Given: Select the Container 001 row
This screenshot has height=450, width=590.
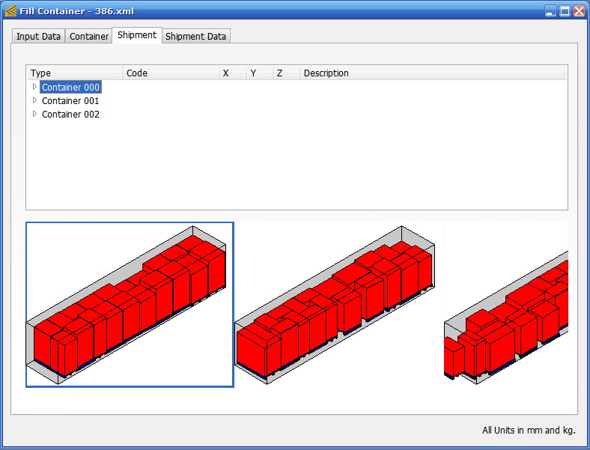Looking at the screenshot, I should (x=70, y=101).
